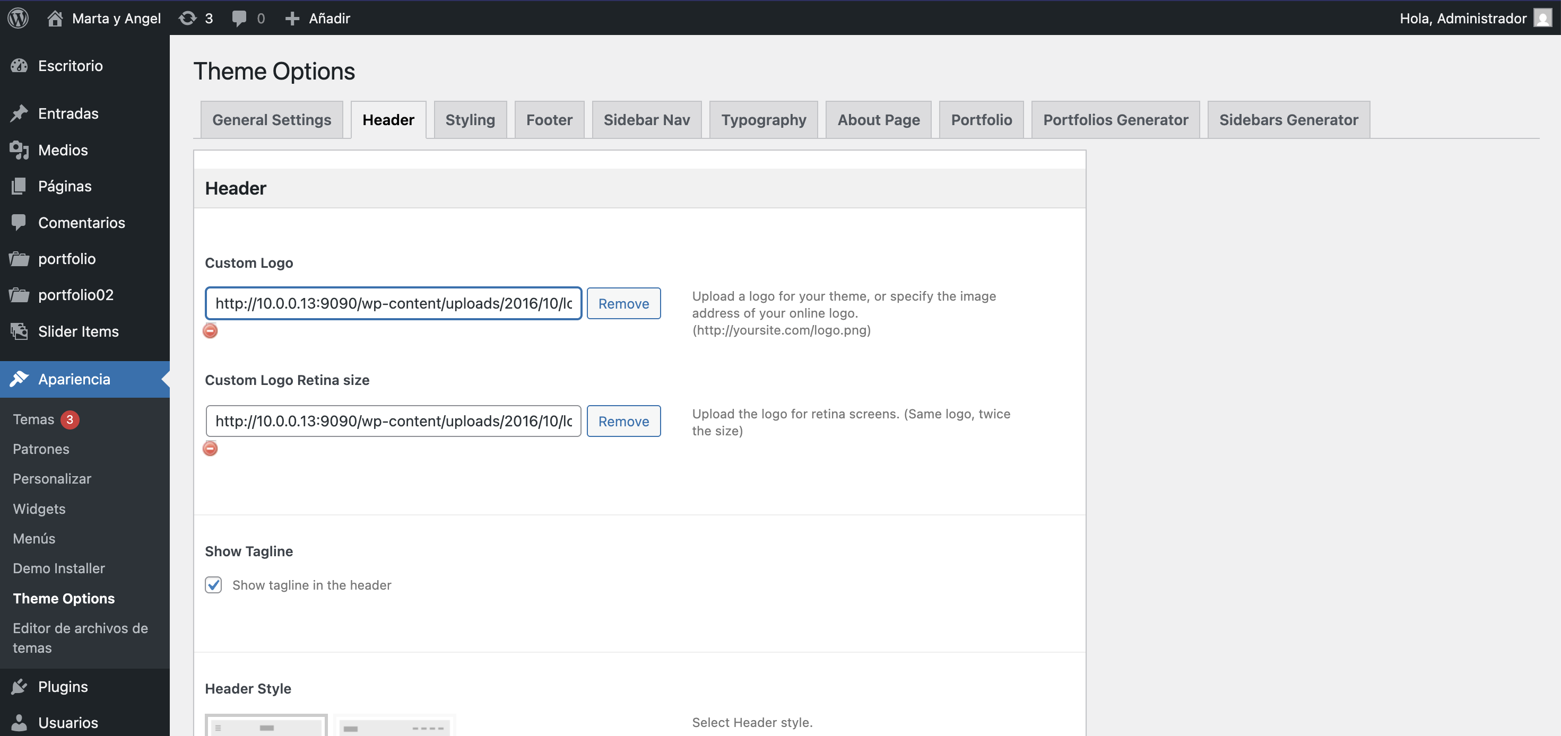Remove the Custom Logo image

(623, 303)
